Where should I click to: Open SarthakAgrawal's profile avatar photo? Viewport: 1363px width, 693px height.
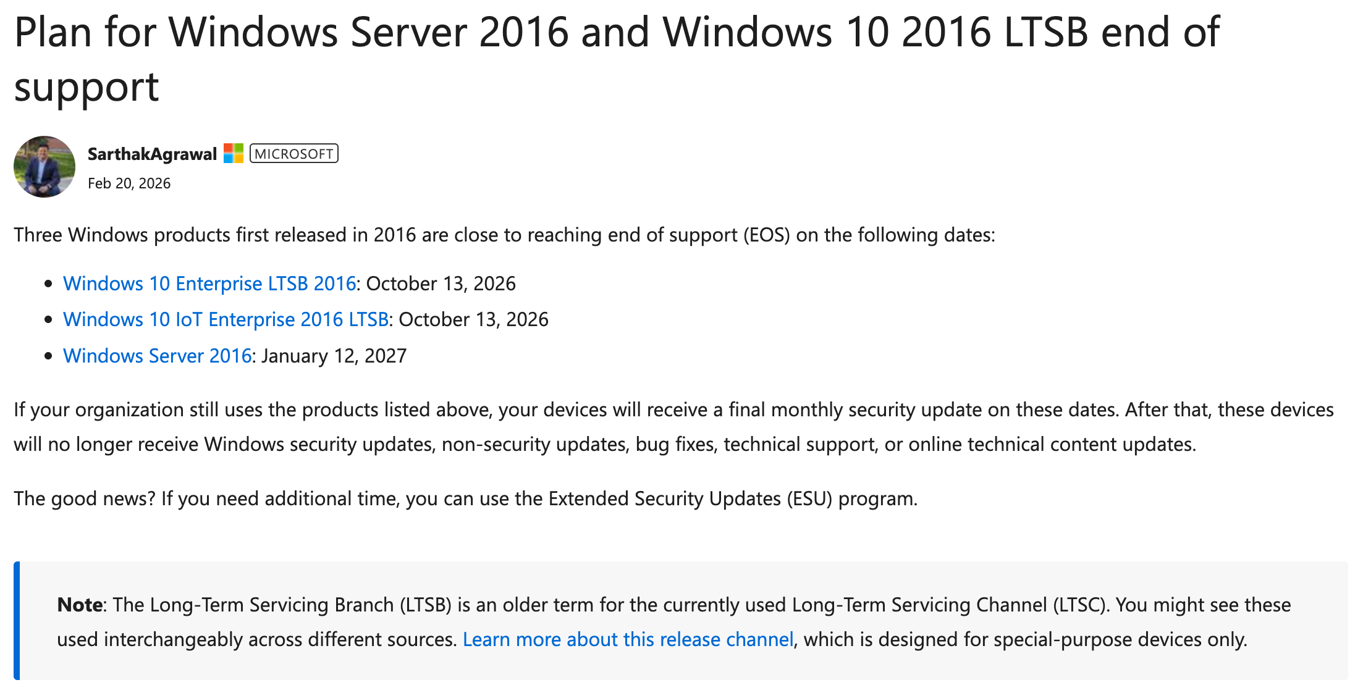(44, 167)
